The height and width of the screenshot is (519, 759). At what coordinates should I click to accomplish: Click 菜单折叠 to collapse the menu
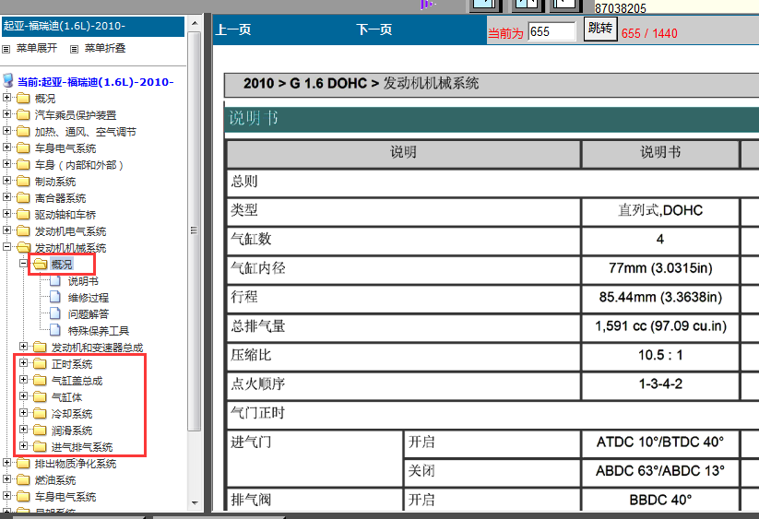(x=105, y=48)
